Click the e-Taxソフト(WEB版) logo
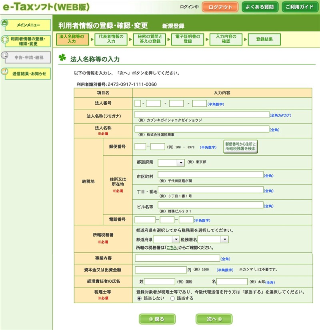320x330 pixels. click(x=46, y=7)
